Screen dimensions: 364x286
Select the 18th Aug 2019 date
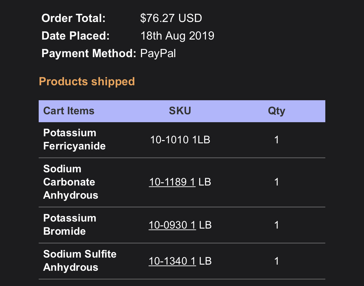coord(177,36)
